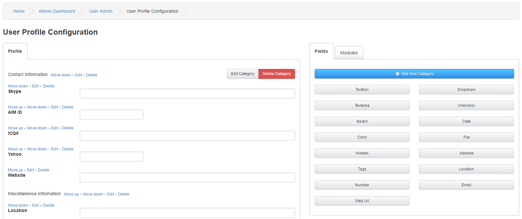Delete the Contact Information category link

(92, 75)
